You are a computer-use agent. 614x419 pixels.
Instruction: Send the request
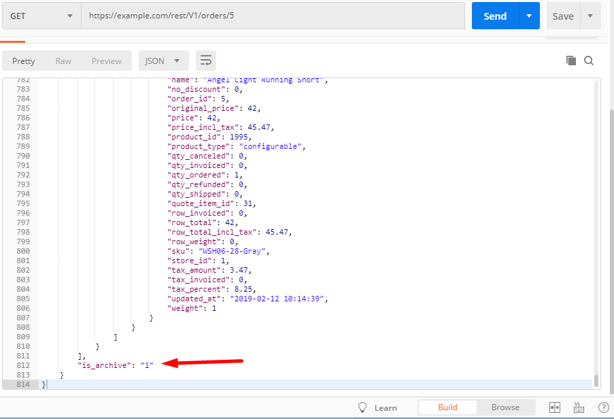point(495,16)
